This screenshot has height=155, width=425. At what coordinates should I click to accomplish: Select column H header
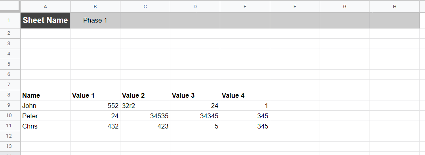coord(395,6)
